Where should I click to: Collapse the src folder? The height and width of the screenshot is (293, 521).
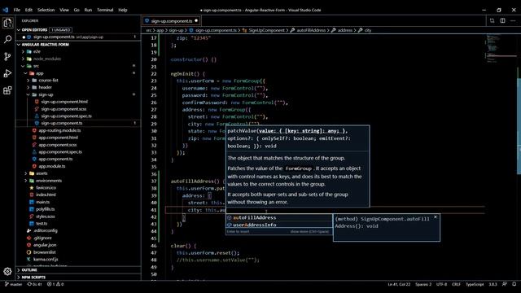pos(24,66)
